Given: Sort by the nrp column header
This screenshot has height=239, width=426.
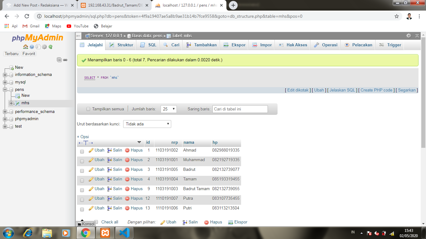Looking at the screenshot, I should click(x=175, y=143).
